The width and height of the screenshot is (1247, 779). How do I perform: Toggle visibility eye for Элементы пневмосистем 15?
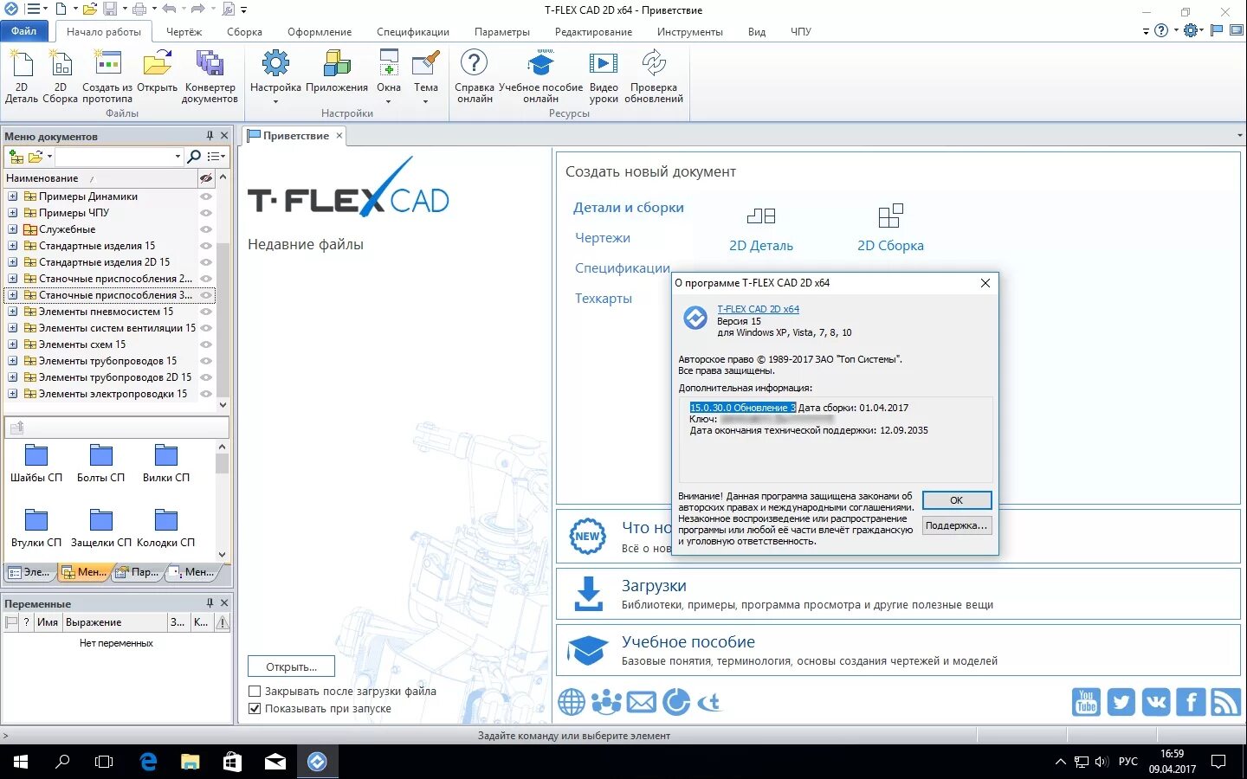point(206,312)
